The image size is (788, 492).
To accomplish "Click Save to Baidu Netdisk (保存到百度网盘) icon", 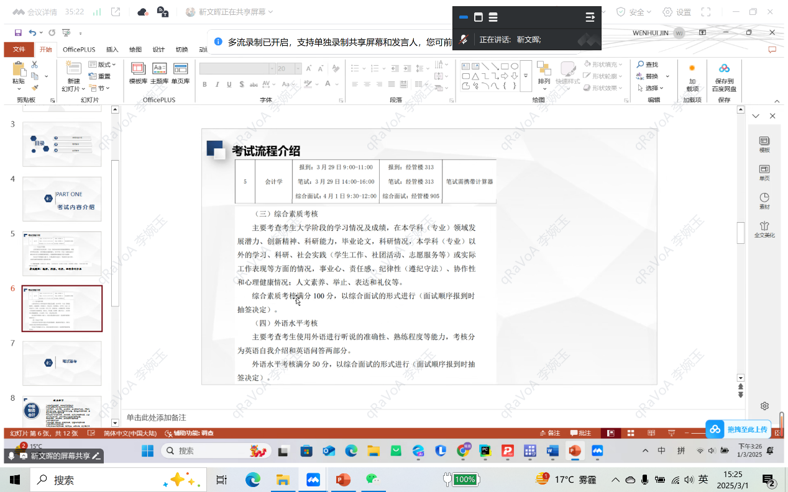I will pos(724,68).
